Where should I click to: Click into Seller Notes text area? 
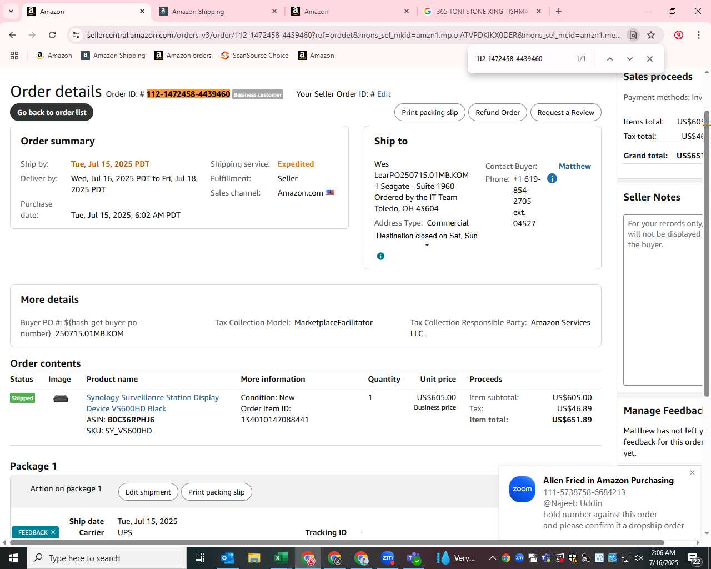click(x=663, y=300)
